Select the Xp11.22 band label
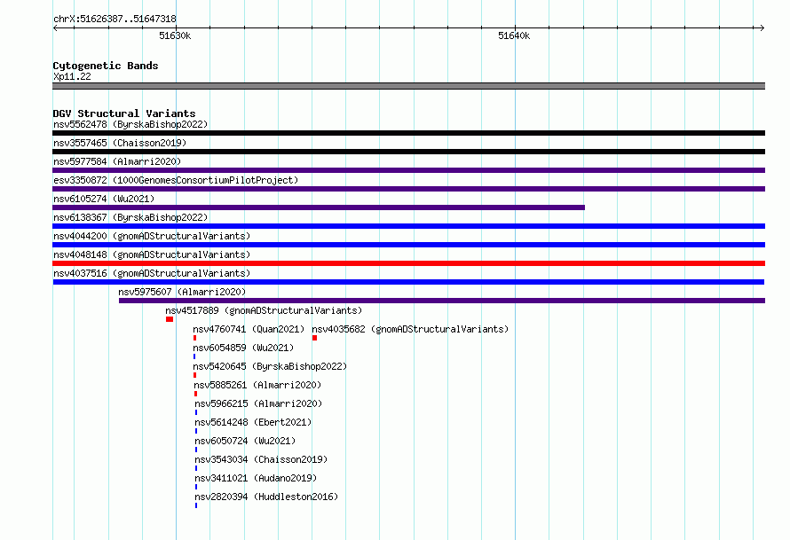This screenshot has height=540, width=790. 72,76
